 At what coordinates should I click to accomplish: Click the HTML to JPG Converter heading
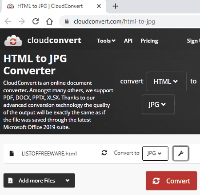[x=35, y=65]
